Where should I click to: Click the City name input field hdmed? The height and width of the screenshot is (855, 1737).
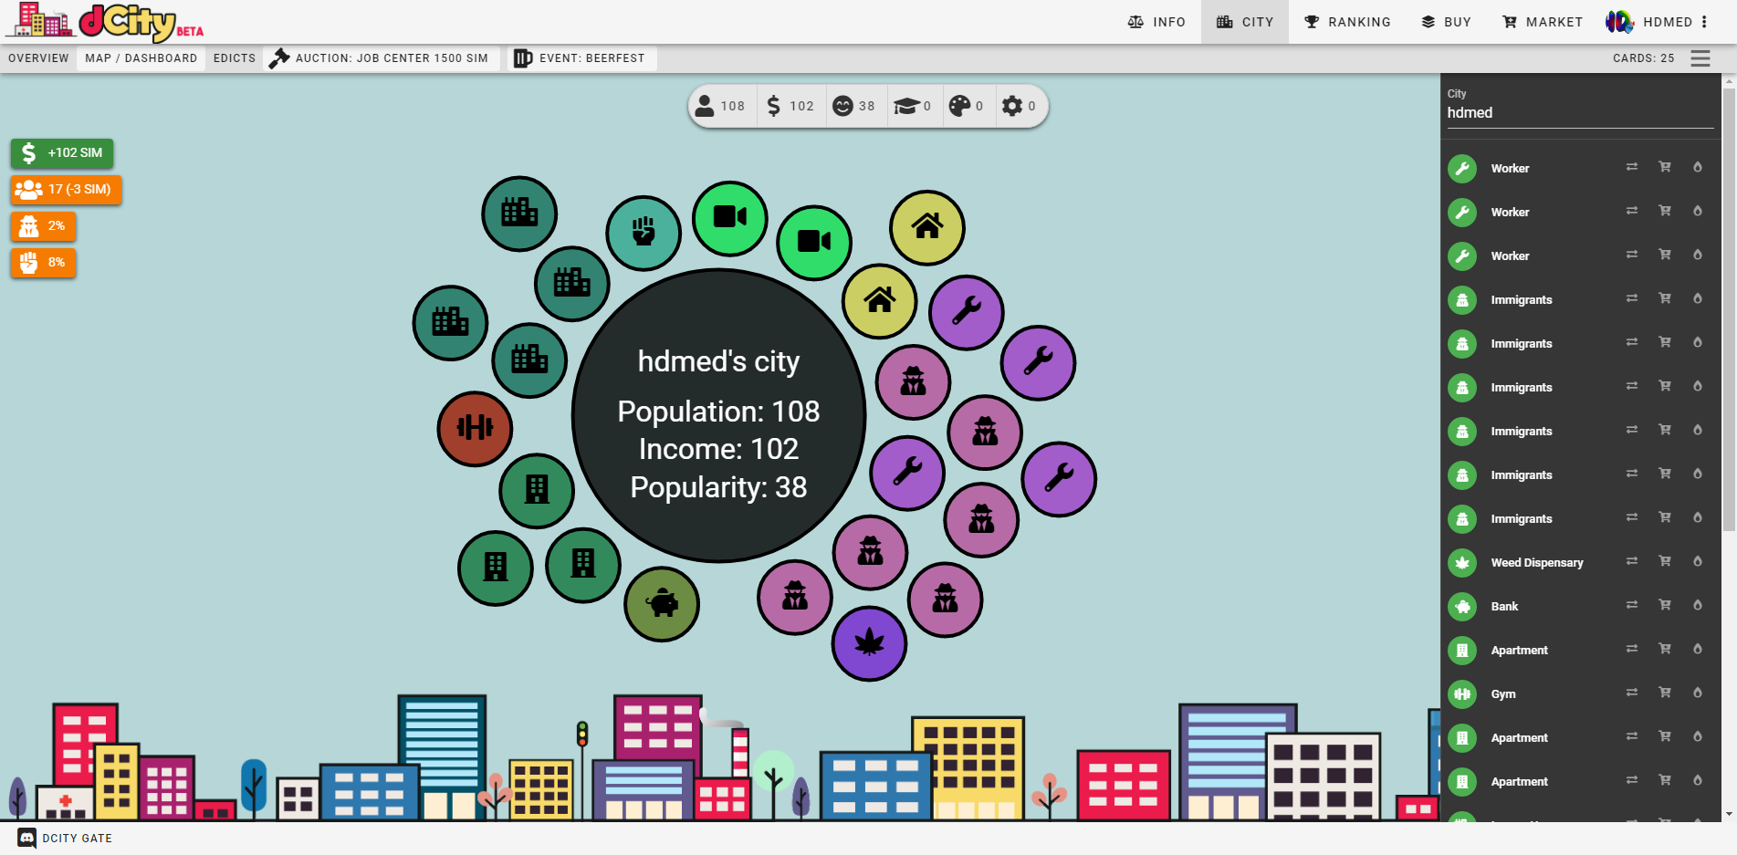coord(1580,112)
